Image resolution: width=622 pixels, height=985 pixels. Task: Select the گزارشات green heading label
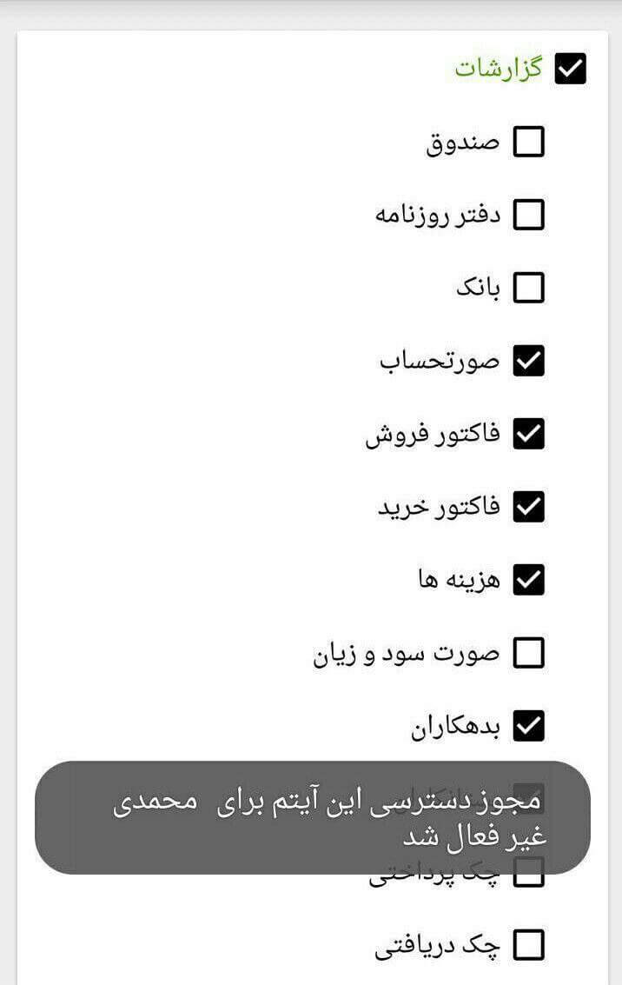click(499, 69)
